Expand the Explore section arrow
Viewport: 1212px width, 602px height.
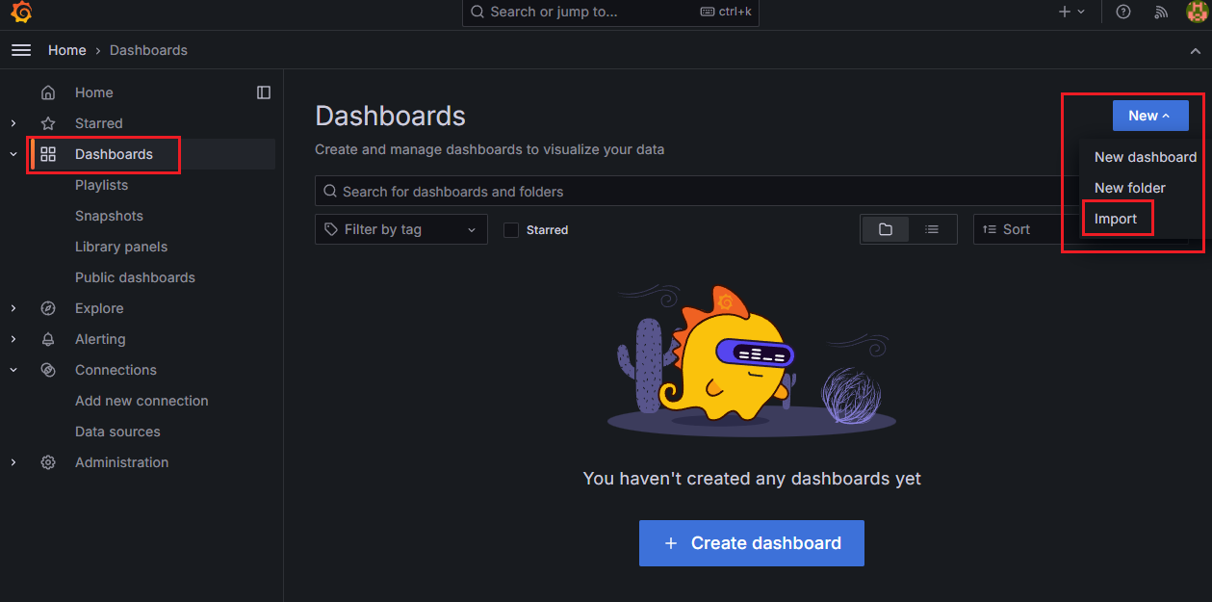tap(13, 308)
